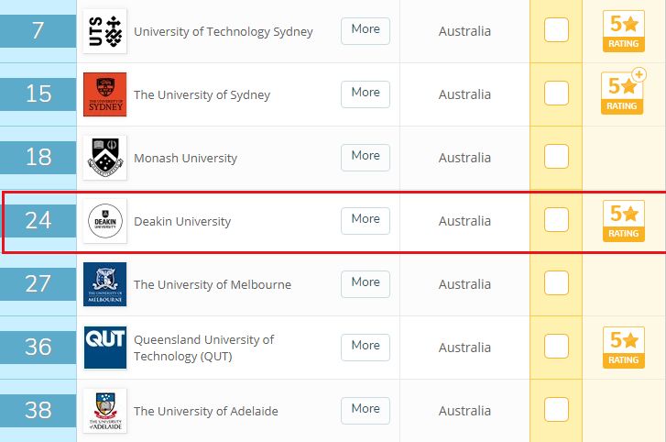The width and height of the screenshot is (666, 442).
Task: Click the 5-star rating badge for Deakin University
Action: pos(624,221)
